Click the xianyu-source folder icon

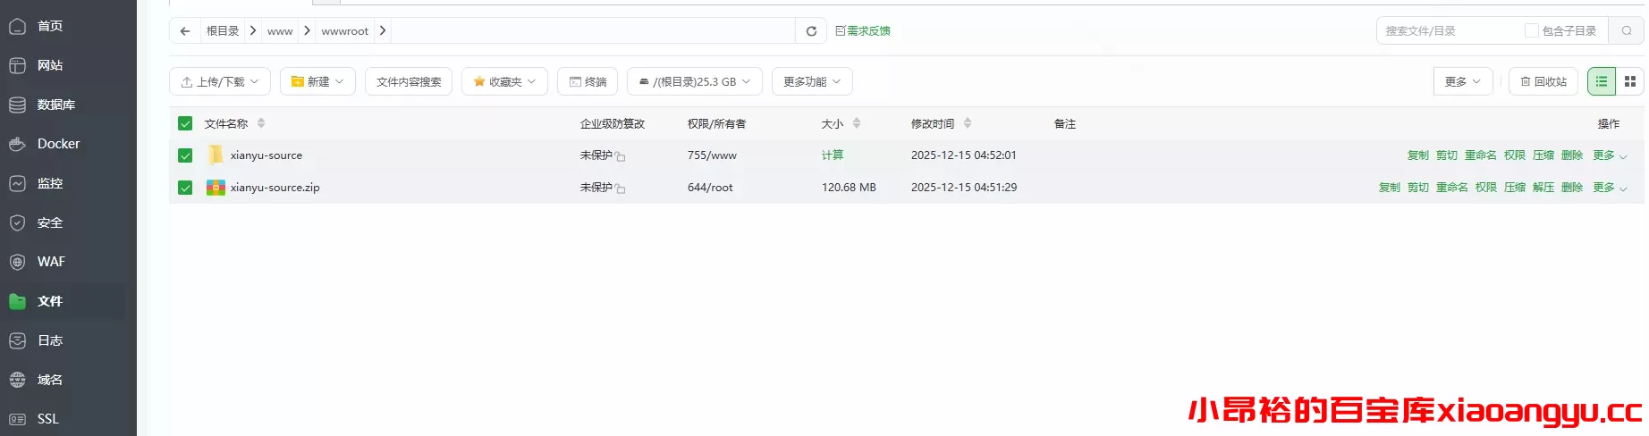(x=216, y=155)
